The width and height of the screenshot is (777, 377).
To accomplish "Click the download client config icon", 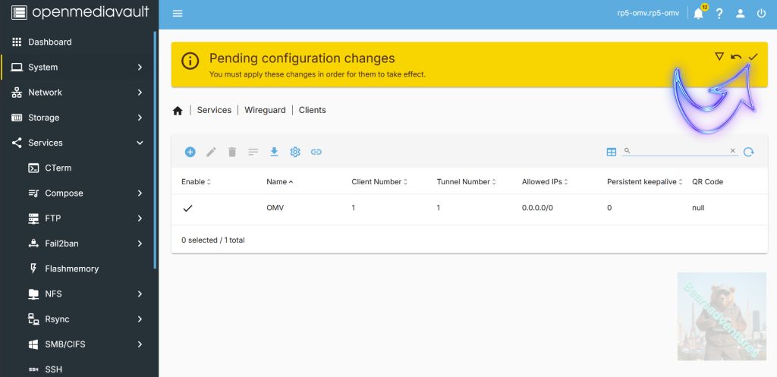I will point(274,152).
